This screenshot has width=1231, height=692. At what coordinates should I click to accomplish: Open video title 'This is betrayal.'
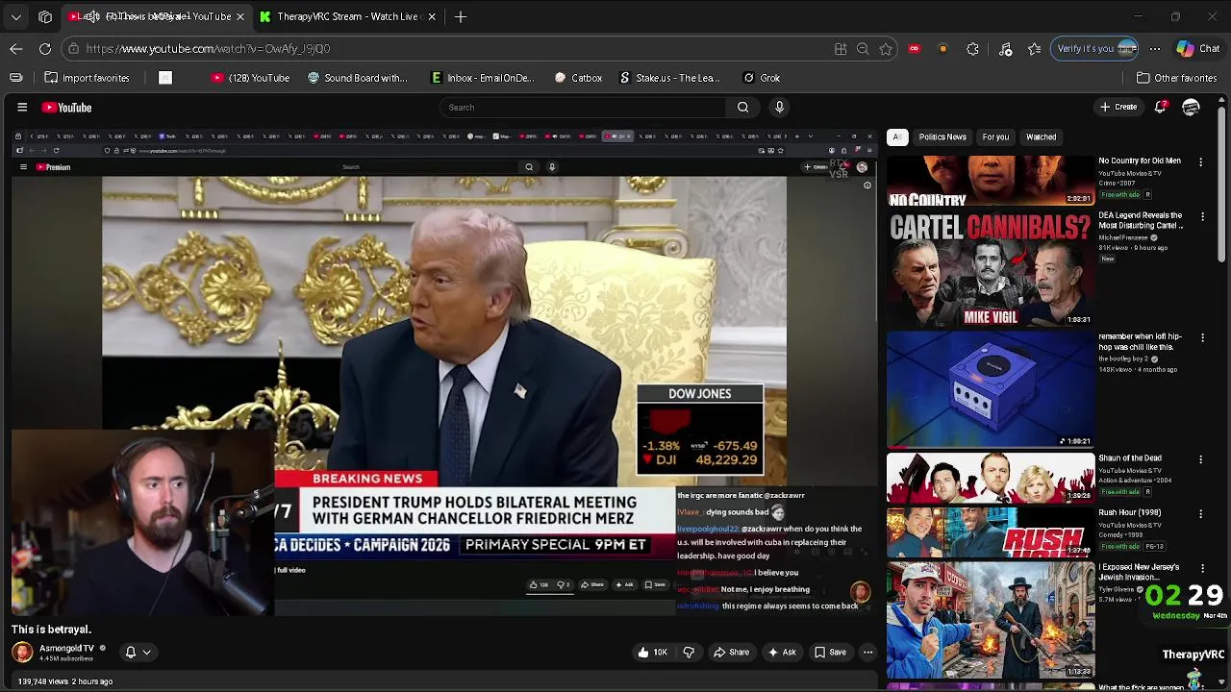coord(51,630)
